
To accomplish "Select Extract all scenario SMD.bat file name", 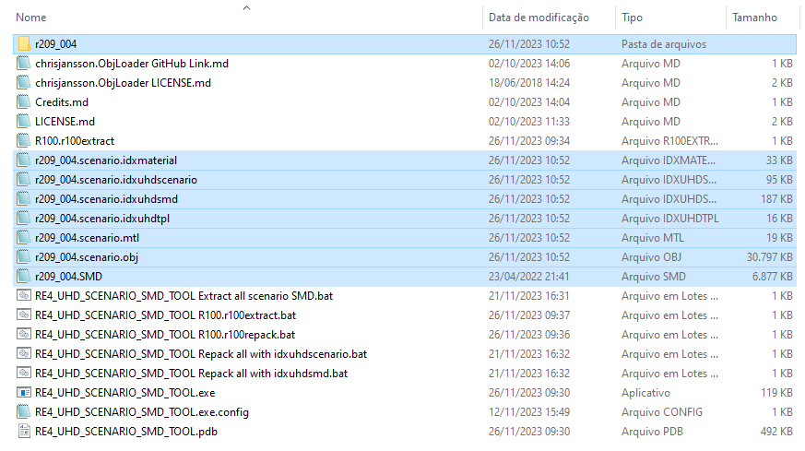I will [183, 296].
